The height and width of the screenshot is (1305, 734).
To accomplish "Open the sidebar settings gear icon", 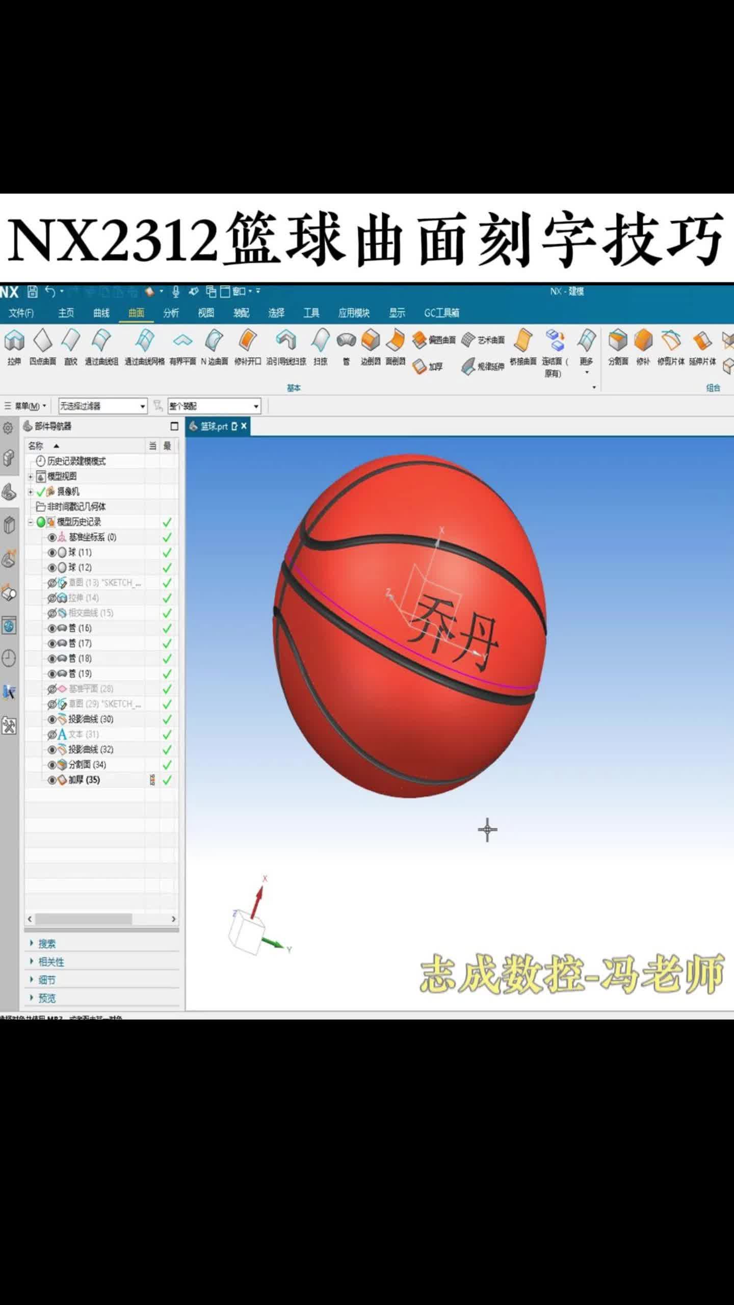I will point(8,428).
